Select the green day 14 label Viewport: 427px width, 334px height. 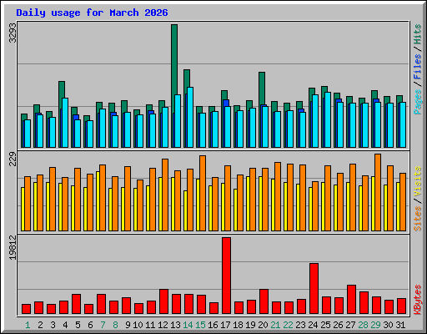(x=188, y=325)
